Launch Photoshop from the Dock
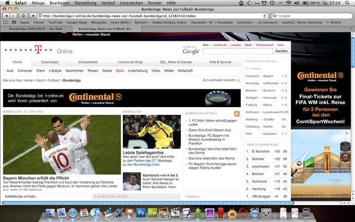355x222 pixels. 141,213
